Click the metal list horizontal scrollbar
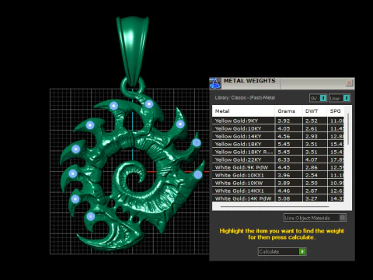373x280 pixels. click(275, 207)
